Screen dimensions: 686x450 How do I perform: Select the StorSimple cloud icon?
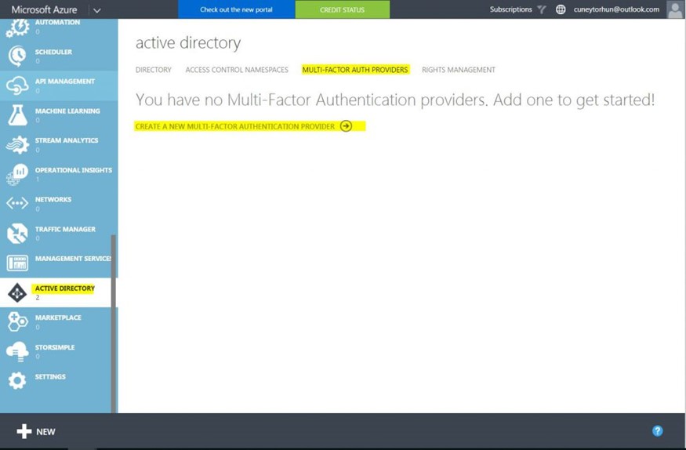(x=17, y=351)
